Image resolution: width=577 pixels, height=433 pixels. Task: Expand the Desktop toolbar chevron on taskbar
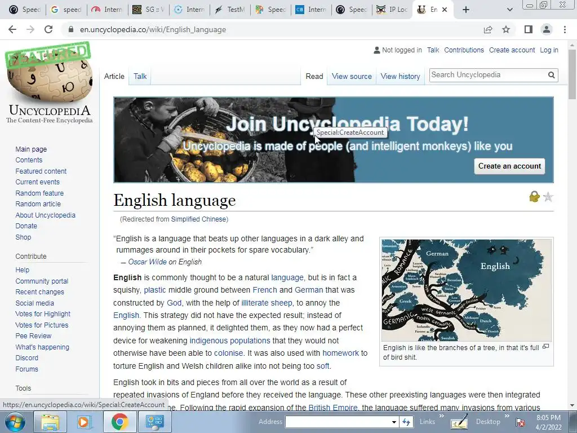507,416
